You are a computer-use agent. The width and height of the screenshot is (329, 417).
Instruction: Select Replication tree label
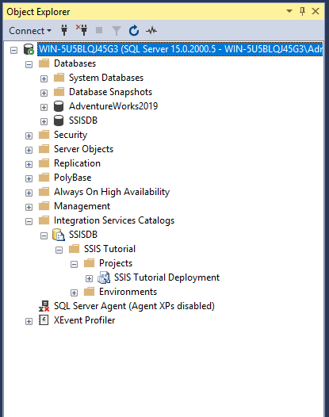point(77,163)
